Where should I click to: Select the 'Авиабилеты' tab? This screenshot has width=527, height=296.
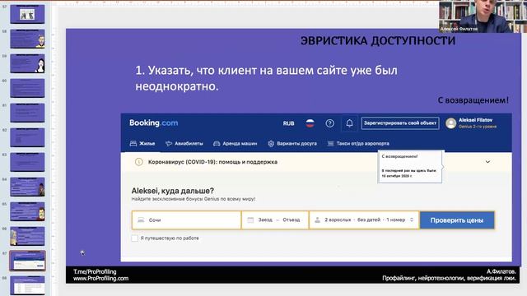pos(184,143)
